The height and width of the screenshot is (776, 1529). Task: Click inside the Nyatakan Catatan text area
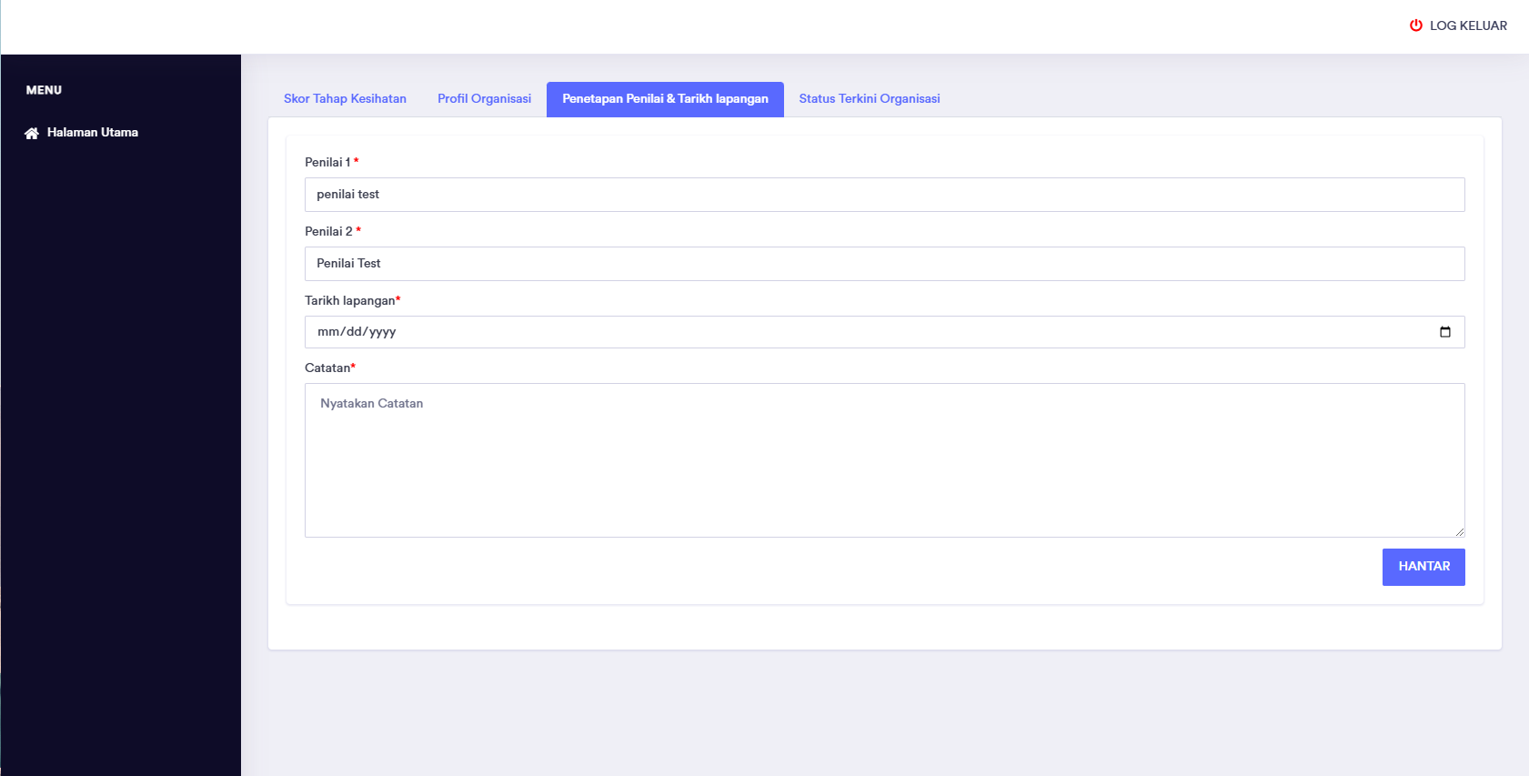point(884,460)
